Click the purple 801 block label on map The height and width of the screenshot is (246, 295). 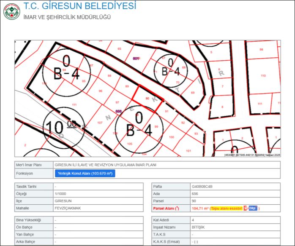[136, 59]
